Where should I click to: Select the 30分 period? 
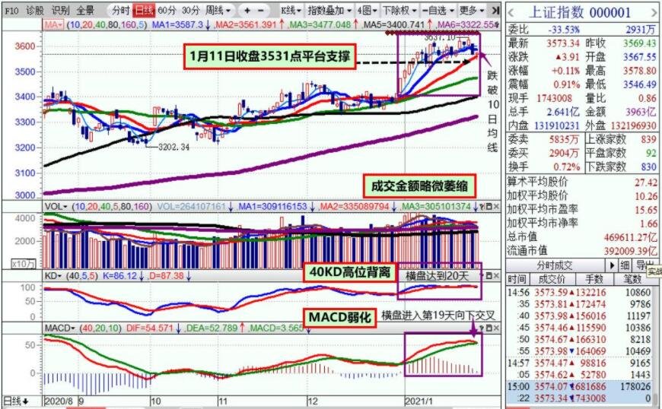[191, 10]
